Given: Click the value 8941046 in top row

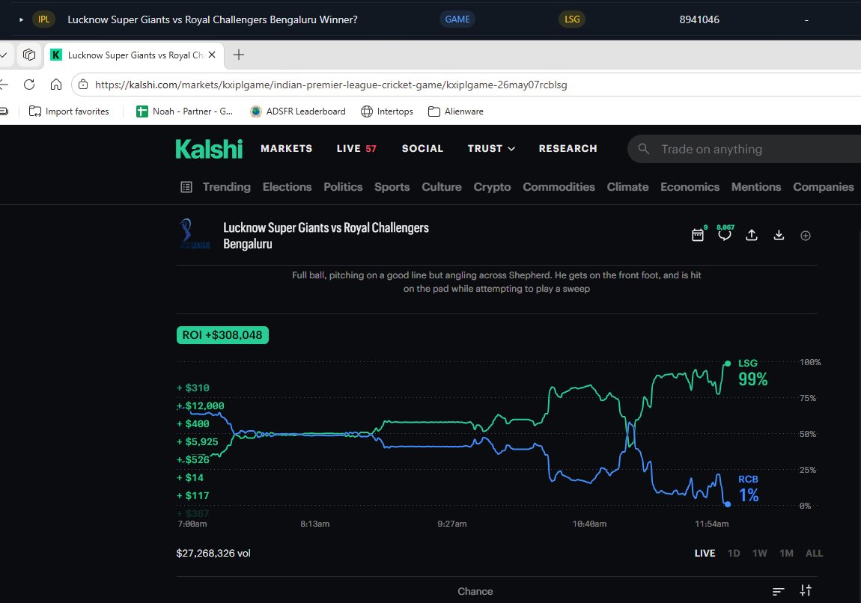Looking at the screenshot, I should point(699,19).
